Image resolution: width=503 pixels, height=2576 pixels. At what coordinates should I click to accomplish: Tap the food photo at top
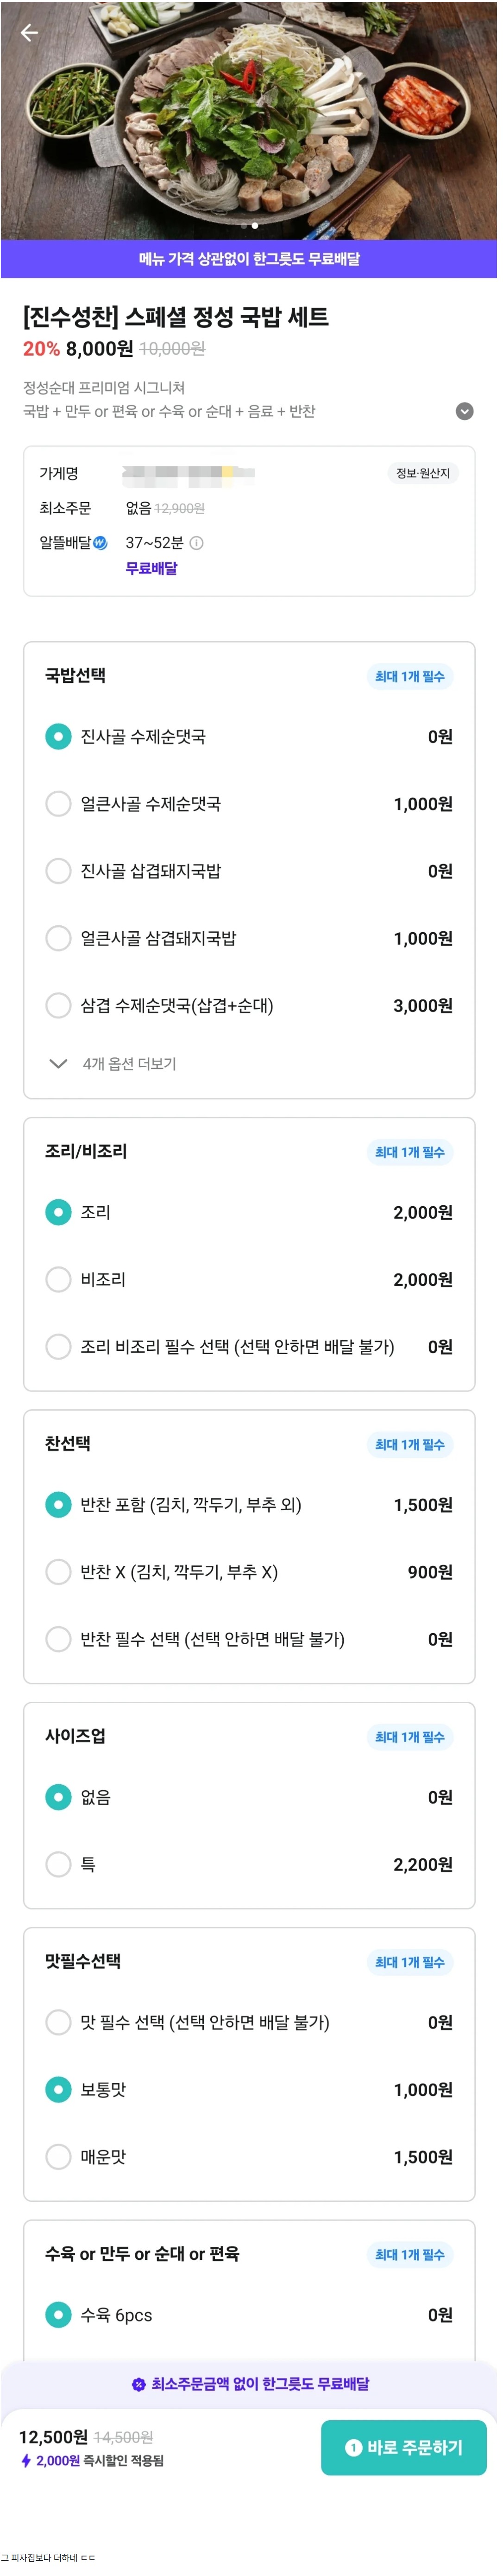pos(251,121)
